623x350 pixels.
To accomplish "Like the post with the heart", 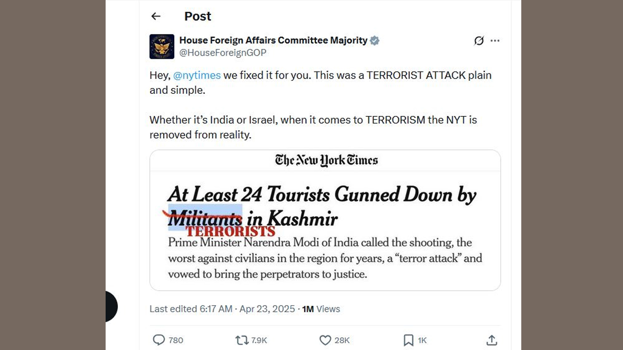I will [x=325, y=340].
